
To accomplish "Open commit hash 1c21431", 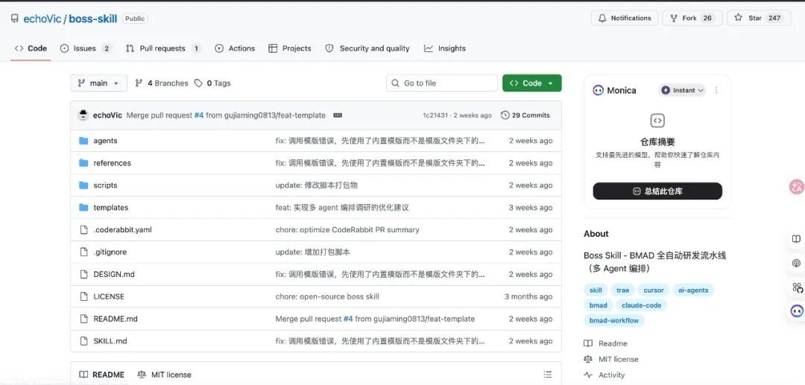I will [435, 115].
